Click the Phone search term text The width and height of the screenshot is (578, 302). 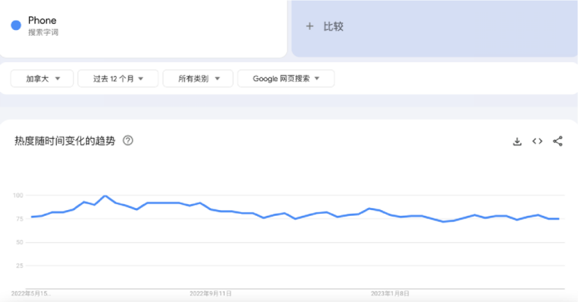tap(42, 20)
